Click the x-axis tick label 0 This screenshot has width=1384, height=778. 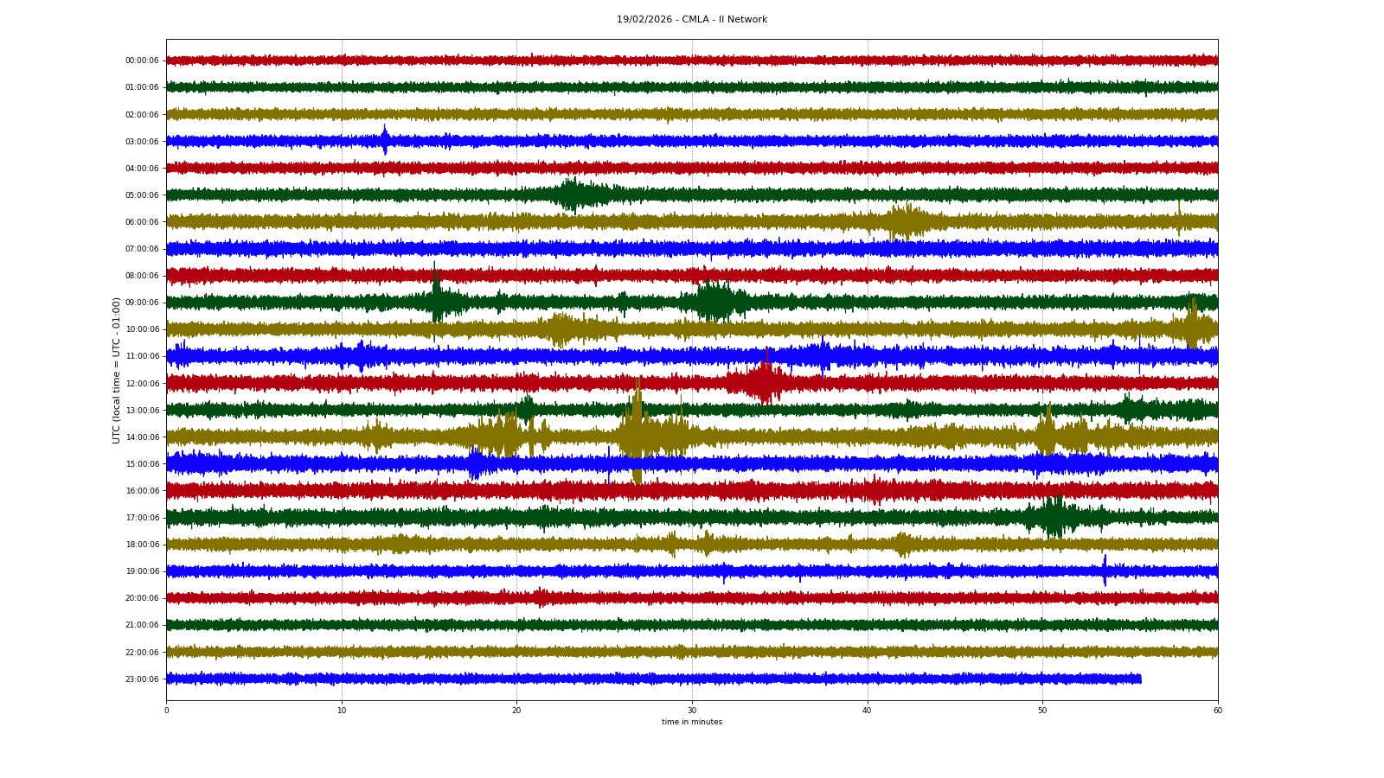coord(166,711)
